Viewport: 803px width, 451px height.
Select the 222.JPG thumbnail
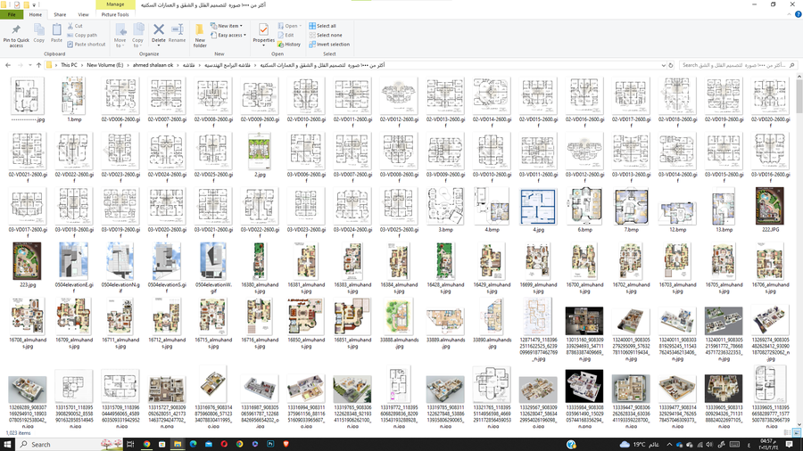768,208
